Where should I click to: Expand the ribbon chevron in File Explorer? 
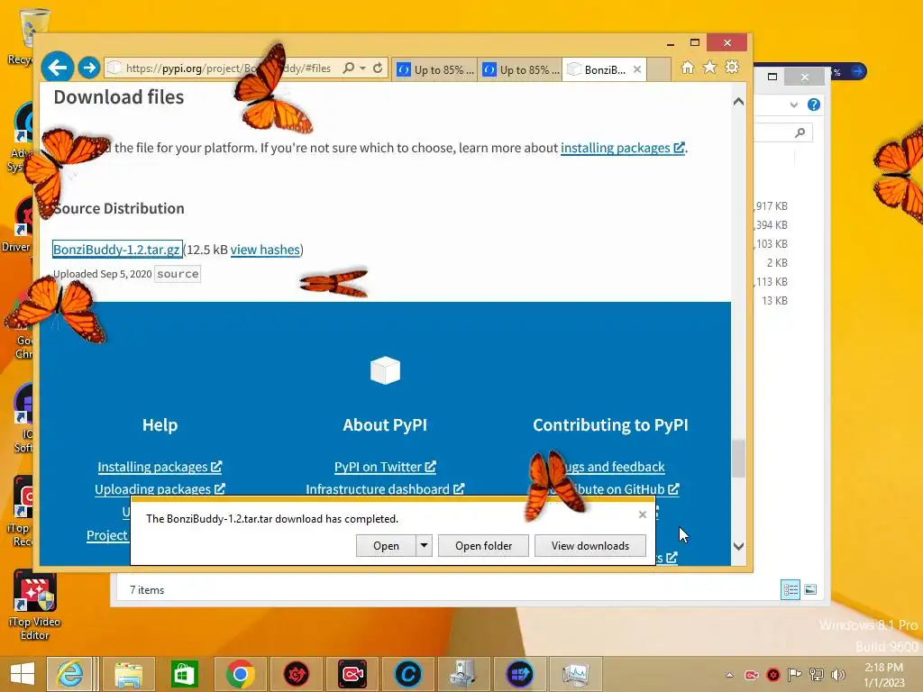(x=793, y=105)
